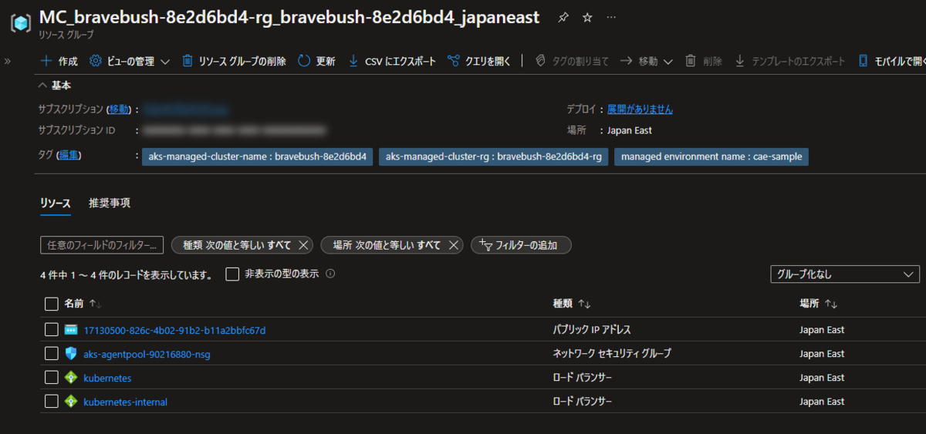926x434 pixels.
Task: Open the 種類 filter pill
Action: pos(237,245)
